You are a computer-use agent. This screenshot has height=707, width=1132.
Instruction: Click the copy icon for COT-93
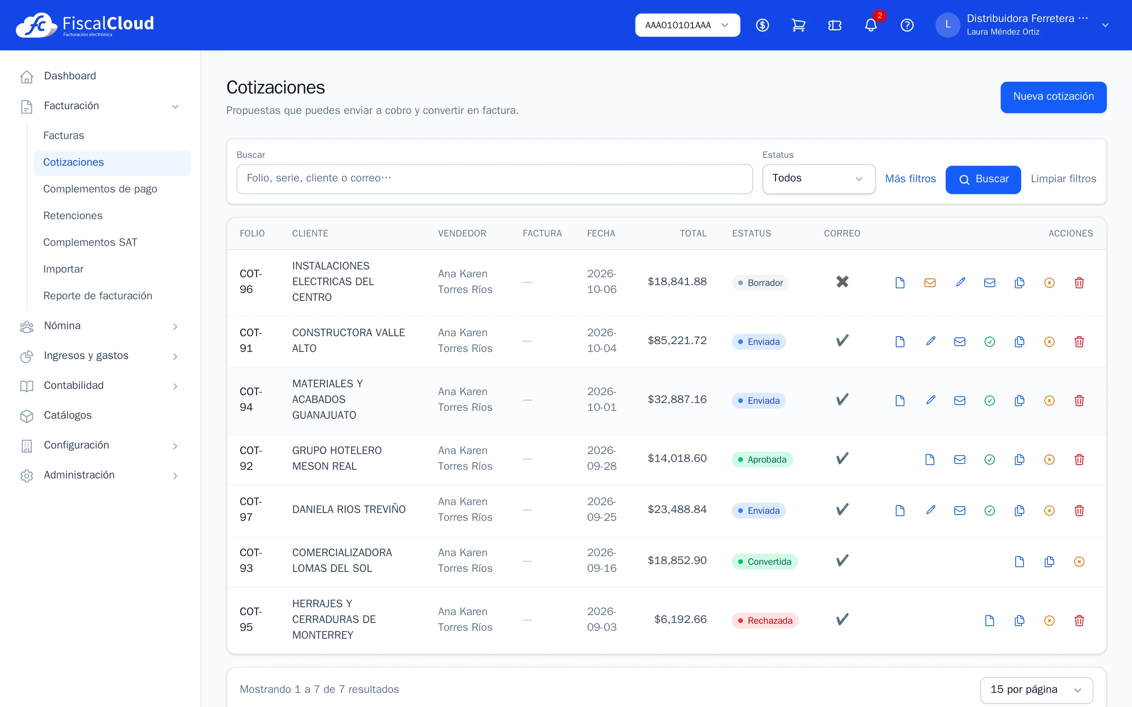coord(1050,562)
